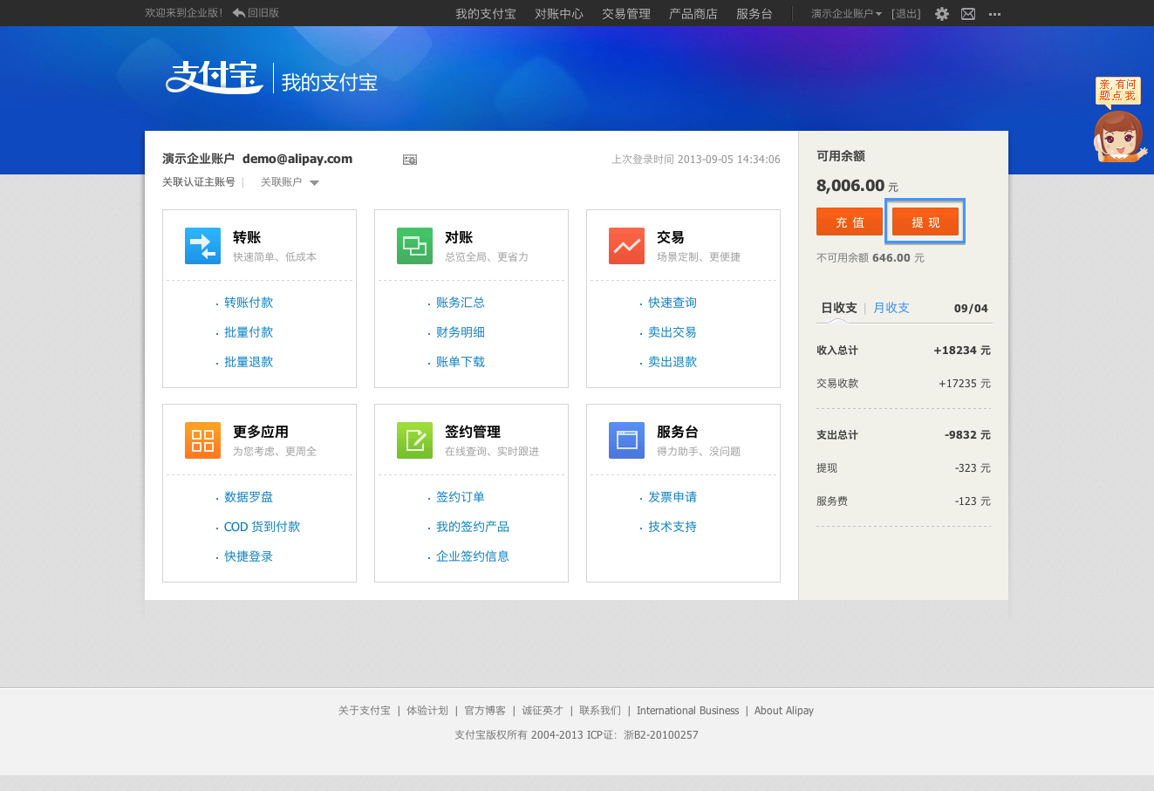The image size is (1154, 791).
Task: Open the 财务明细 link
Action: click(x=461, y=332)
